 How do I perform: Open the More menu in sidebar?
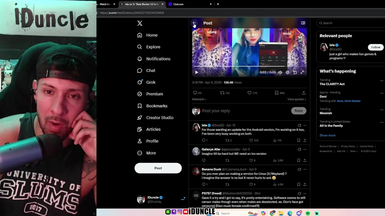pos(146,153)
